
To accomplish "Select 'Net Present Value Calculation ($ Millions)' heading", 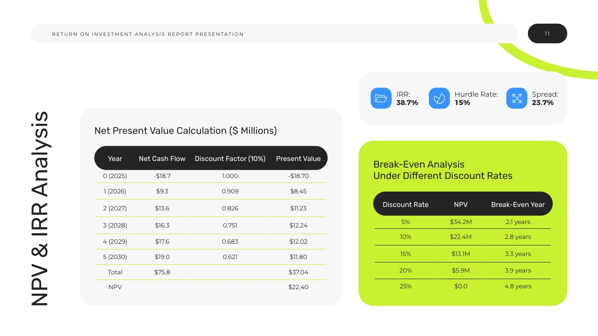I will point(186,130).
